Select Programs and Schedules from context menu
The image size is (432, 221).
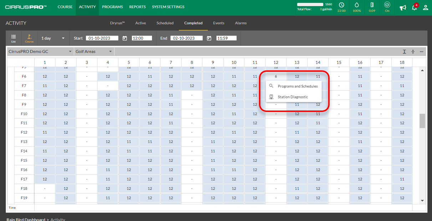[x=294, y=86]
